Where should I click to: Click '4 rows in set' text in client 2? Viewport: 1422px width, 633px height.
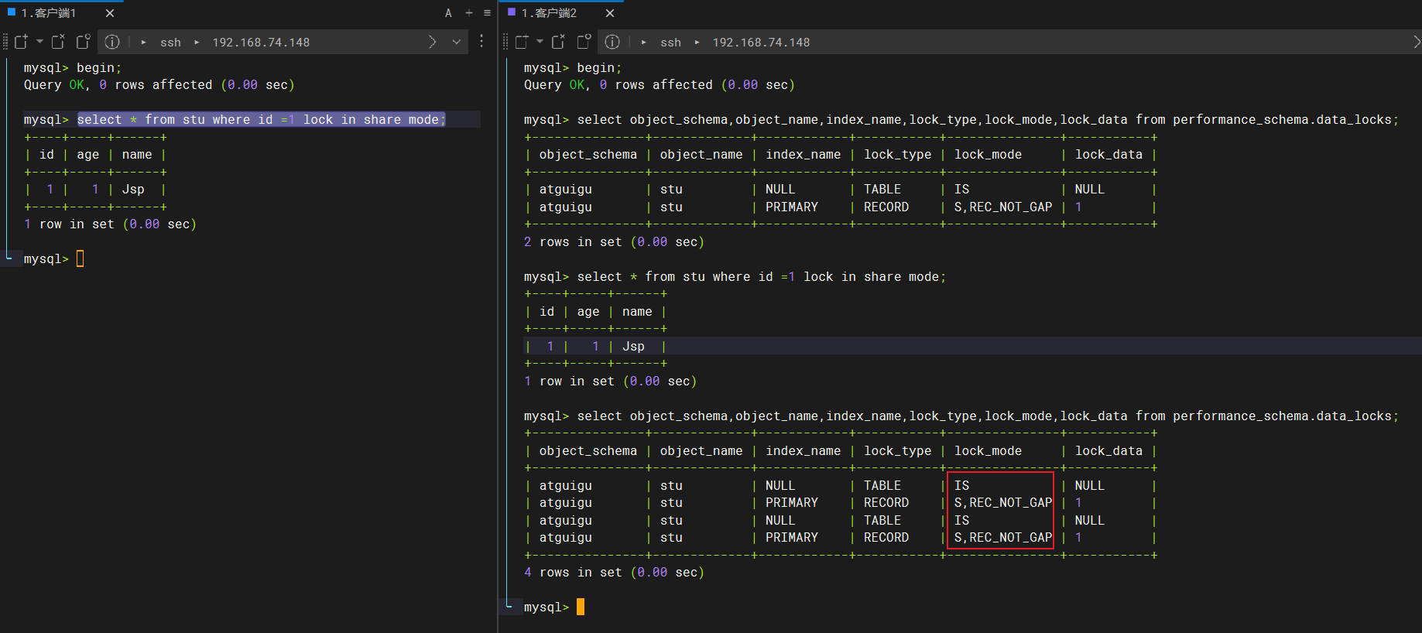614,573
